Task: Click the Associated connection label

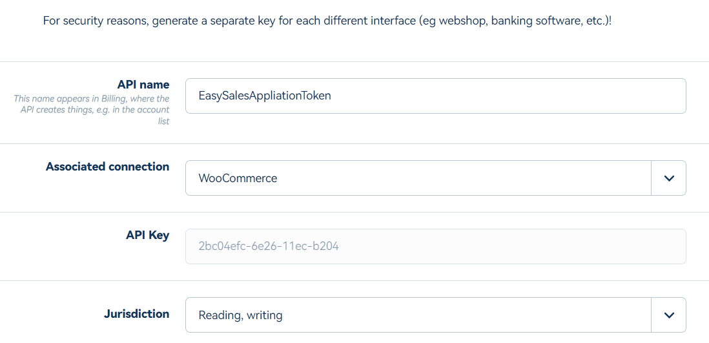Action: [x=108, y=167]
